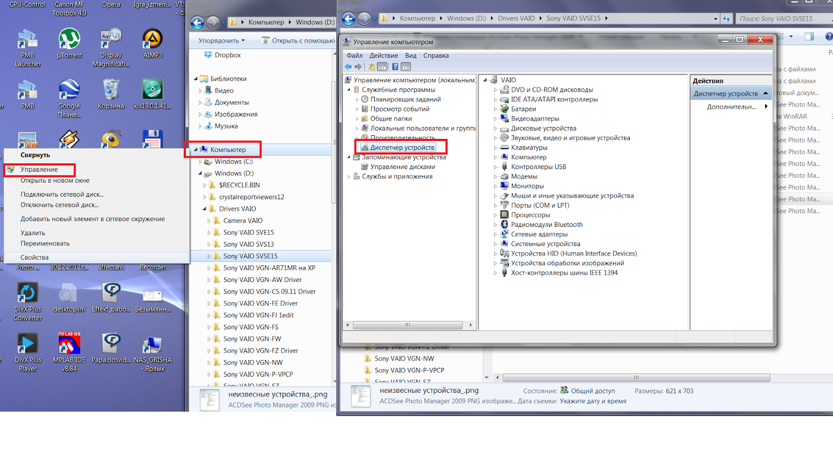Viewport: 833px width, 462px height.
Task: Open the µTorrent desktop icon
Action: click(69, 43)
